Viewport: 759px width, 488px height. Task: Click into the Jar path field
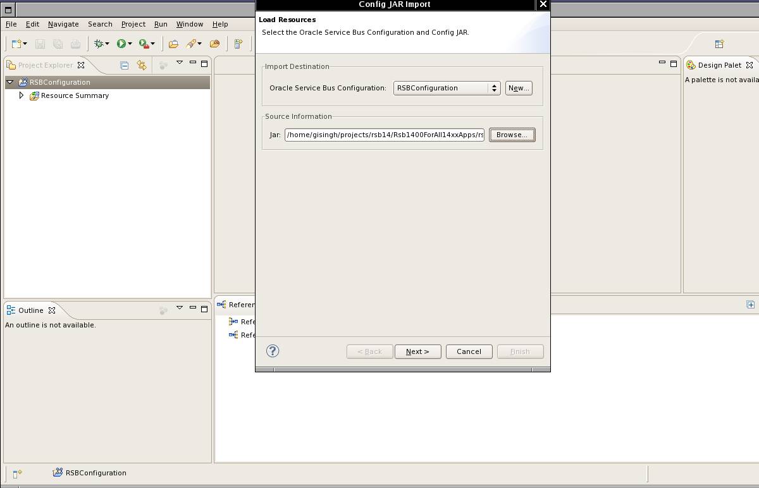click(x=385, y=135)
